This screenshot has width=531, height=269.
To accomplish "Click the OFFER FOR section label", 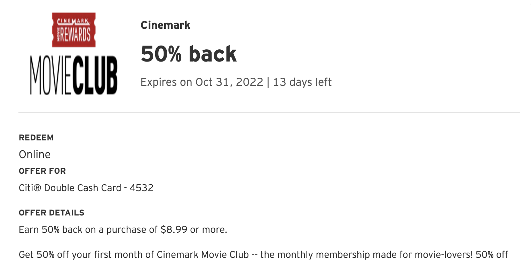I will pos(42,171).
